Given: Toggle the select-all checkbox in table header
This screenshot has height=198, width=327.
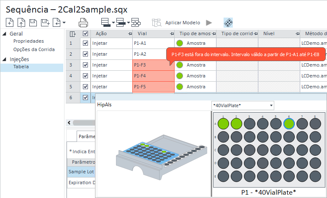Looking at the screenshot, I should point(85,33).
